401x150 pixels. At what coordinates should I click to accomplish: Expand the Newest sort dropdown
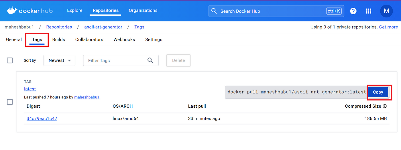point(59,60)
